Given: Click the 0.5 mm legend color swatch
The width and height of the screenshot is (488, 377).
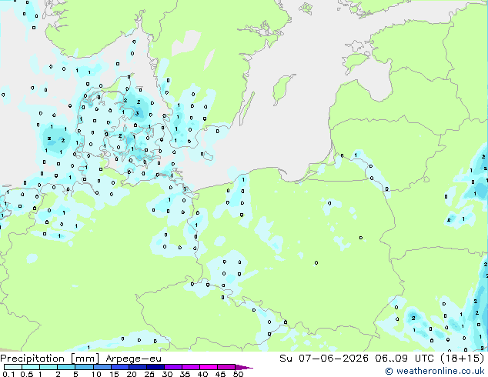Looking at the screenshot, I should [31, 367].
